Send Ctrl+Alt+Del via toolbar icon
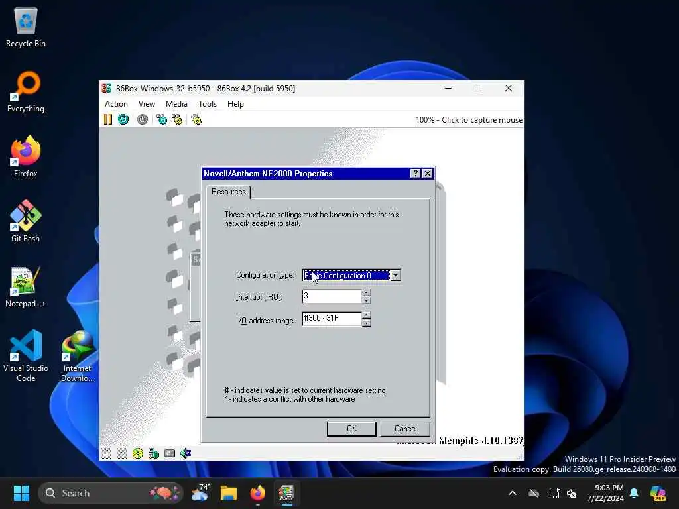 click(162, 119)
